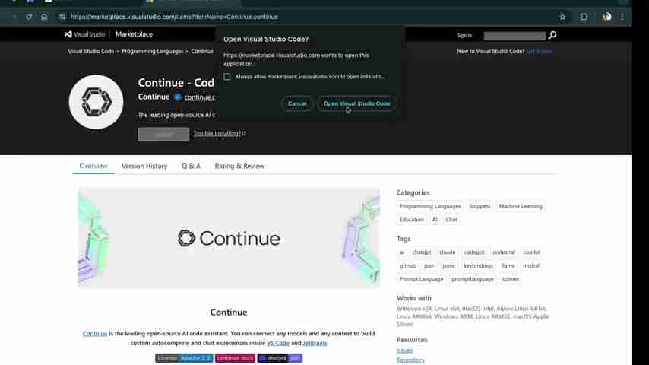
Task: Click the verified publisher badge icon
Action: tap(178, 97)
